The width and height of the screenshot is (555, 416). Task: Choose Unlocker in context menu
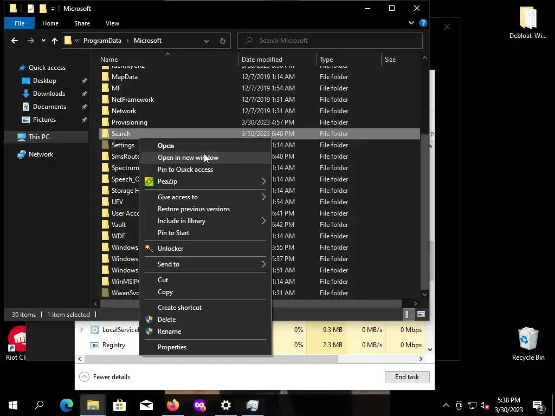click(x=205, y=248)
